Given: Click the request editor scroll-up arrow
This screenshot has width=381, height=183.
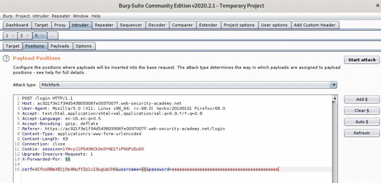Looking at the screenshot, I should (x=334, y=98).
